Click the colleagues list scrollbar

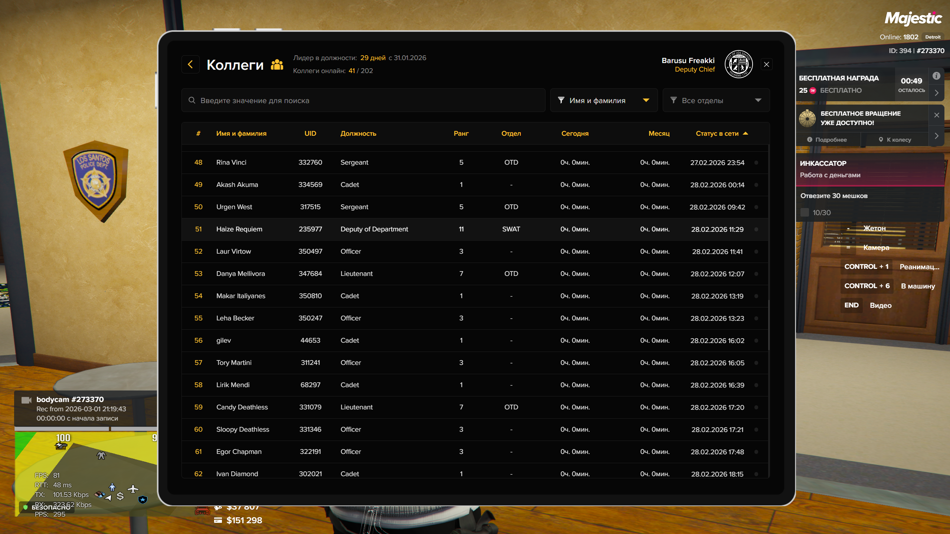(769, 324)
